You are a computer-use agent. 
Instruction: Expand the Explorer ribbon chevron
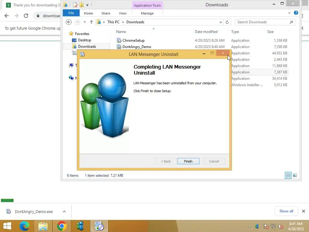click(x=289, y=13)
